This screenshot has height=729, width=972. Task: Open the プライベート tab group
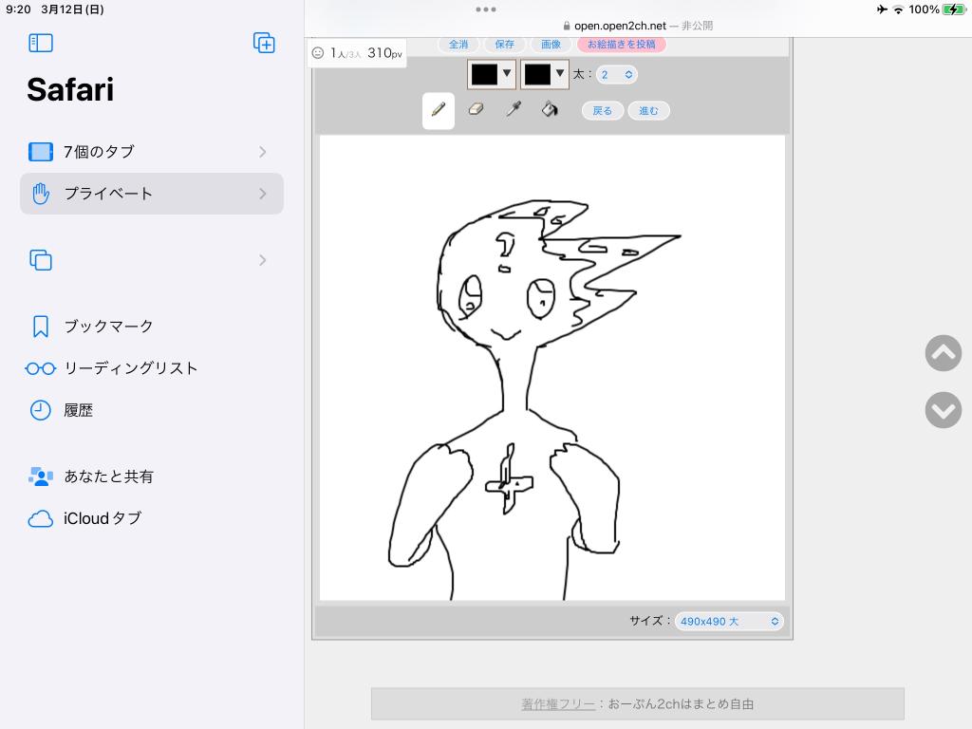(x=152, y=194)
